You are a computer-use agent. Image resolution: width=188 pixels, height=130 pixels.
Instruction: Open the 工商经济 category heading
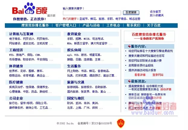16,50
